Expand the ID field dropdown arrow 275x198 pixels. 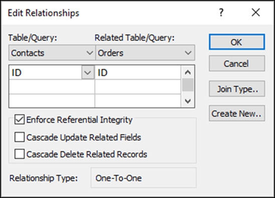(x=88, y=72)
